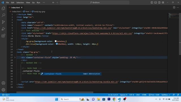Accept the .container-fluid. Emmet Abbreviation suggestion
This screenshot has width=181, height=102.
[x=71, y=74]
